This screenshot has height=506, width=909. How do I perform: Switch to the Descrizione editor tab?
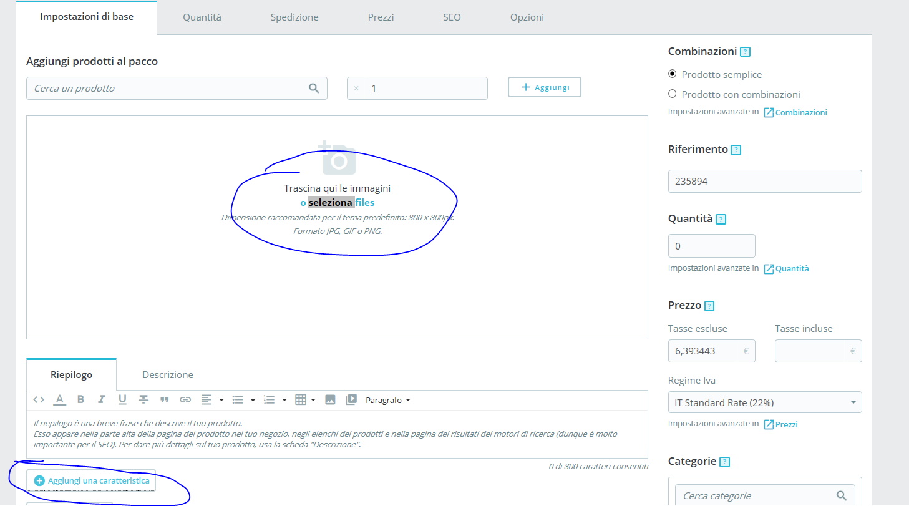pos(168,375)
